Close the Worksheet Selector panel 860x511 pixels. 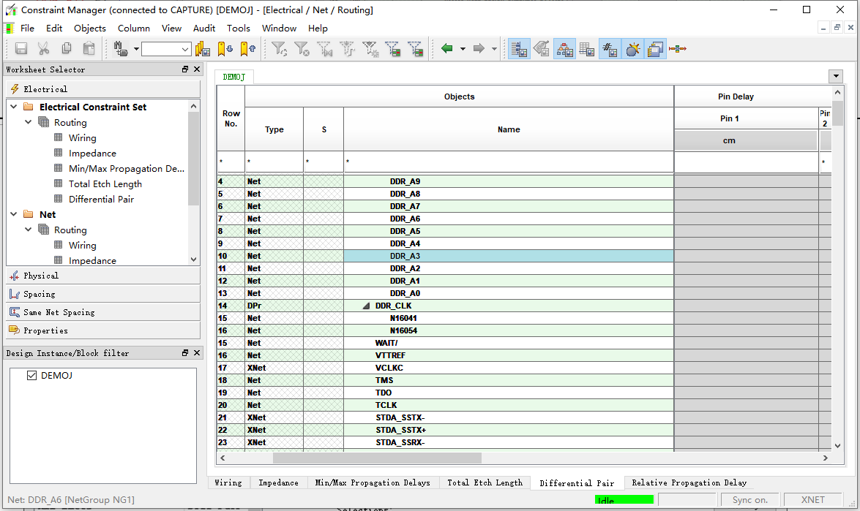pyautogui.click(x=196, y=69)
